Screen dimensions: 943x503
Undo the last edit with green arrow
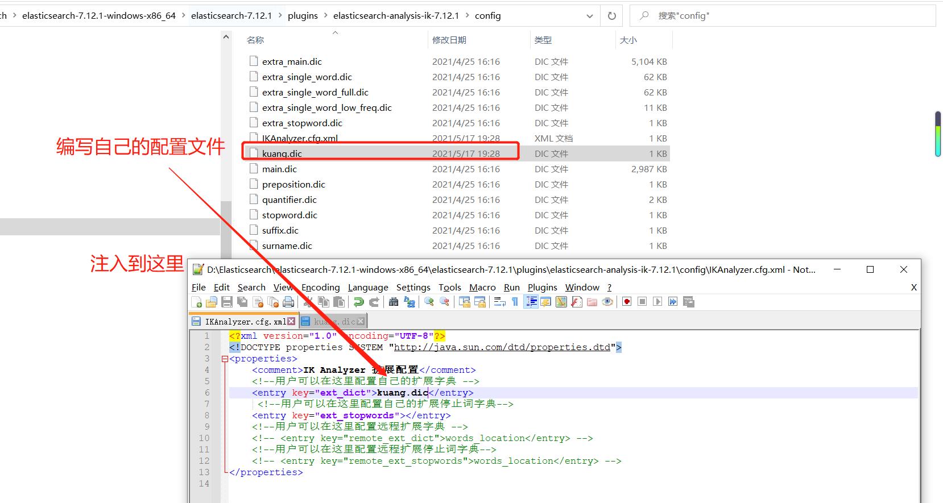pos(358,302)
